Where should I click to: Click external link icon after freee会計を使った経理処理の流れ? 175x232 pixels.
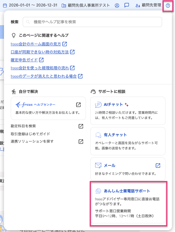(72, 68)
